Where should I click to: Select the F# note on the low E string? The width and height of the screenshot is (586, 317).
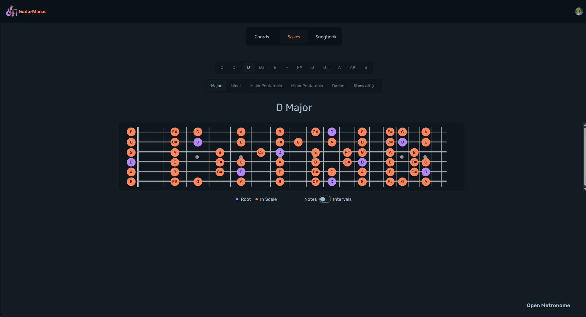pos(175,182)
